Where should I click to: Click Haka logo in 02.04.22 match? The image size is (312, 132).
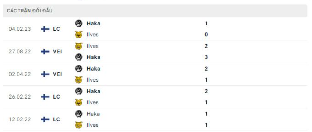(x=78, y=69)
